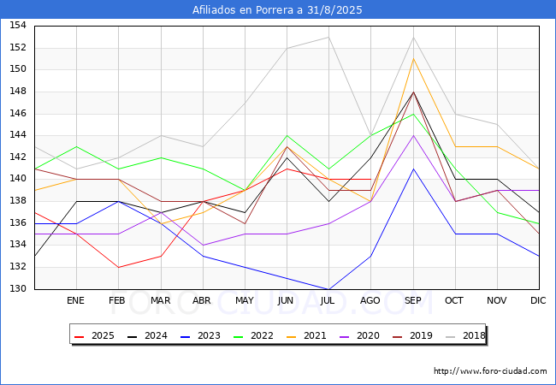
Task: Click the DIC month axis label
Action: pyautogui.click(x=538, y=300)
